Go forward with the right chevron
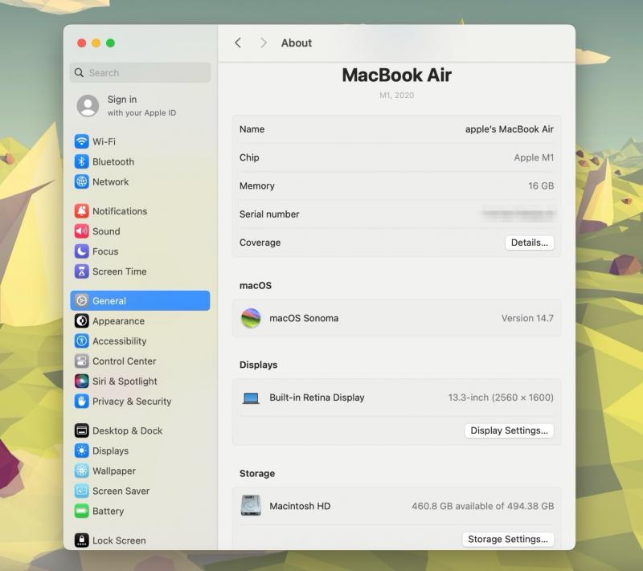The image size is (643, 571). click(264, 43)
